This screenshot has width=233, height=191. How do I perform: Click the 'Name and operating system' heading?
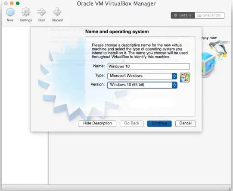coord(117,32)
